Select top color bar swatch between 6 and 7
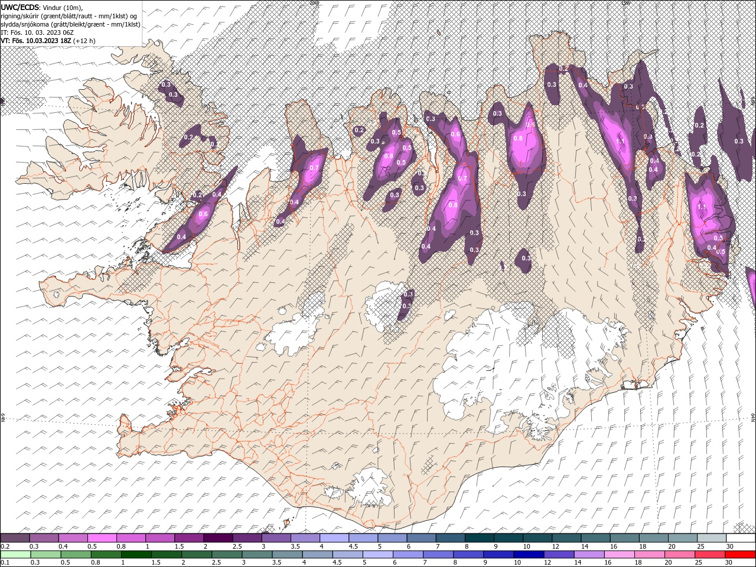Screen dimensions: 756x567 421,537
